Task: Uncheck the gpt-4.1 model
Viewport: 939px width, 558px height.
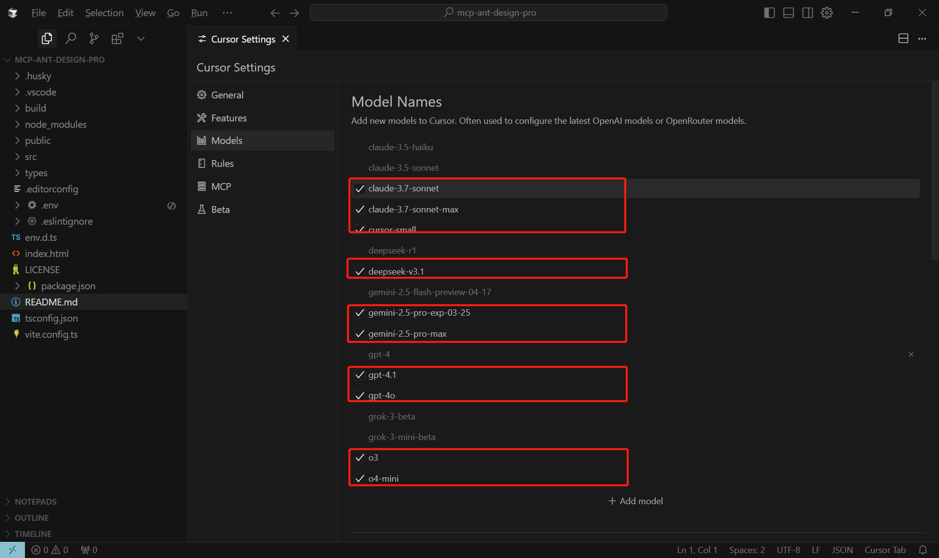Action: [x=359, y=375]
